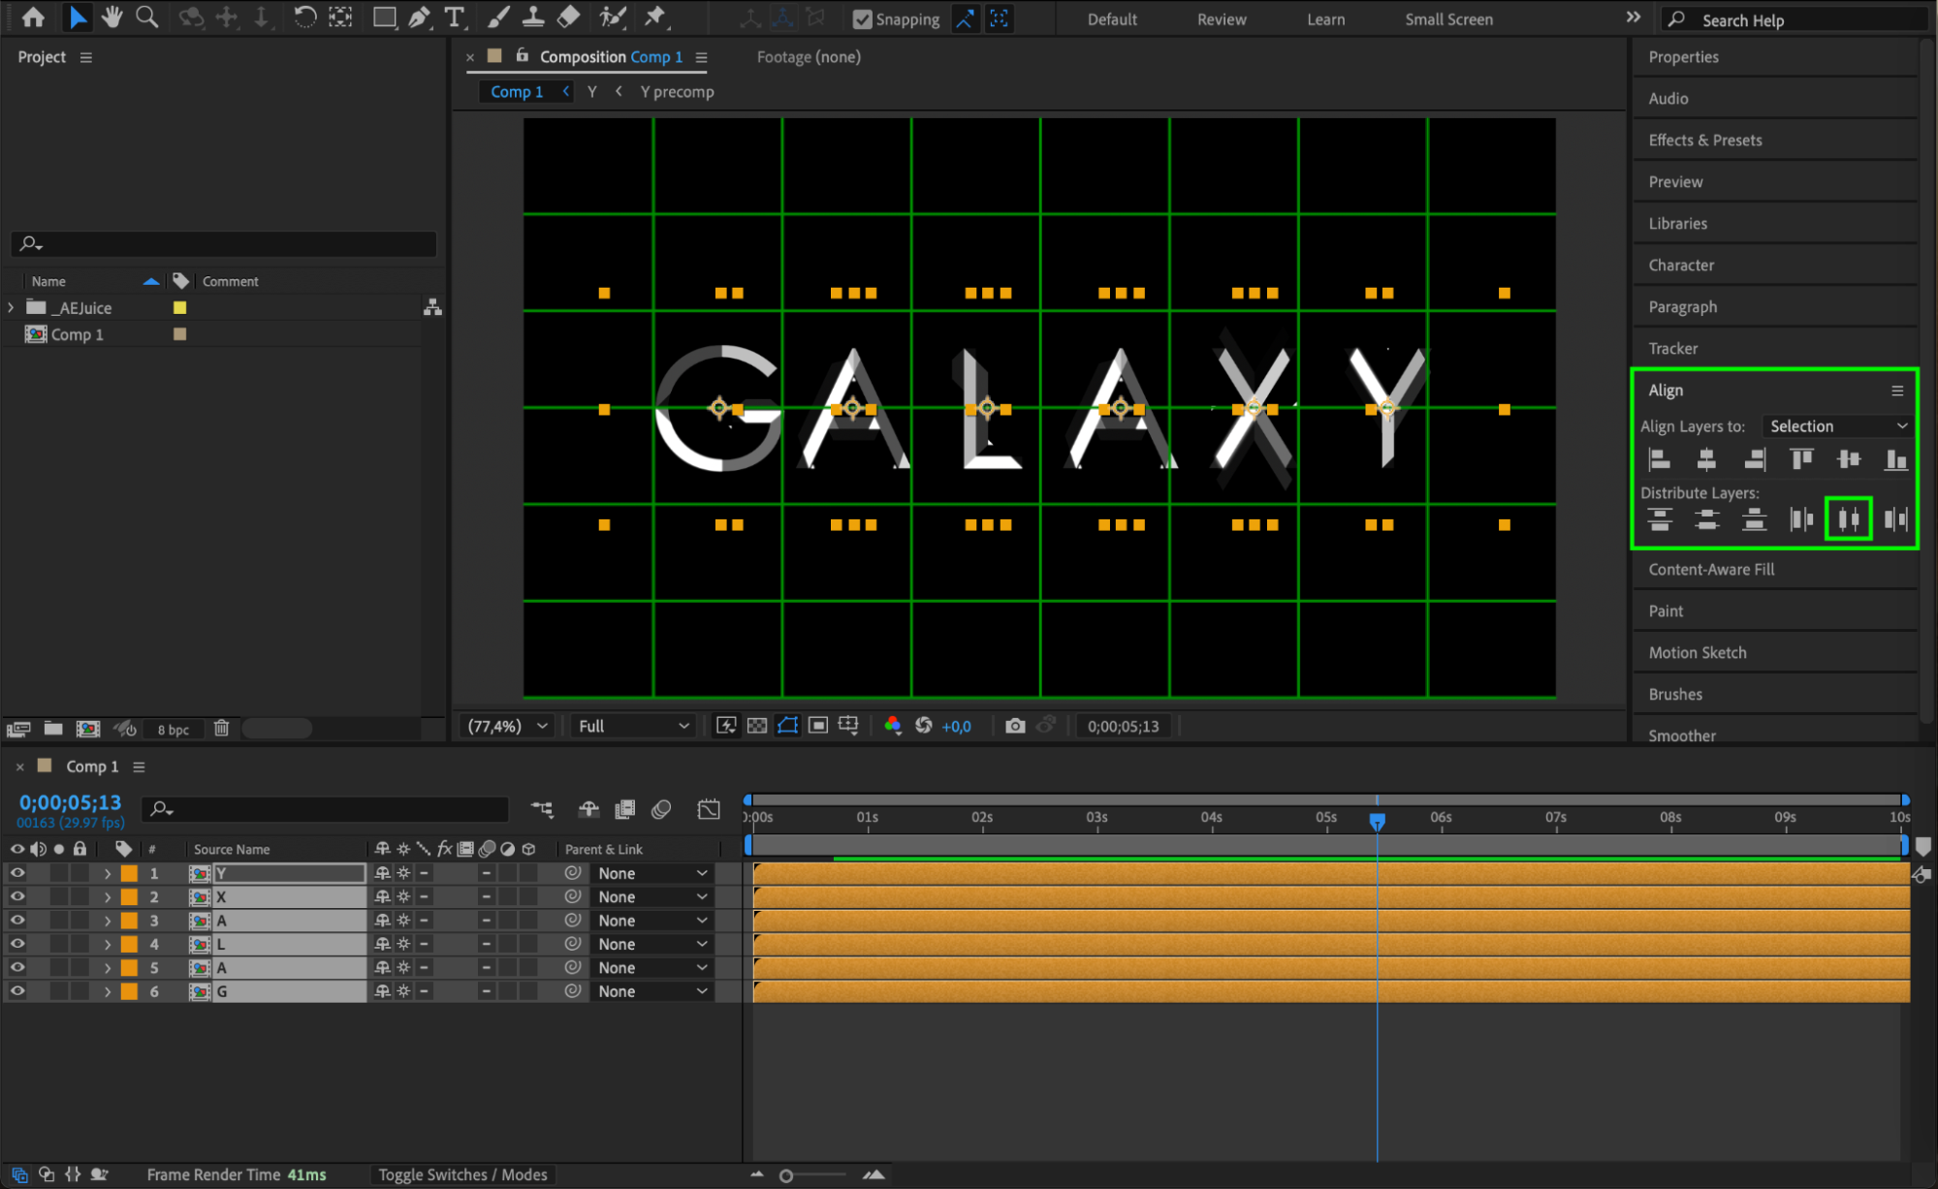Image resolution: width=1938 pixels, height=1189 pixels.
Task: Open the Full resolution dropdown
Action: point(633,726)
